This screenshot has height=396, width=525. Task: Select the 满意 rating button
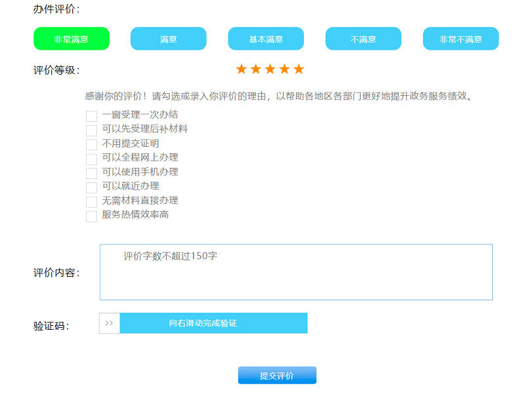[168, 39]
